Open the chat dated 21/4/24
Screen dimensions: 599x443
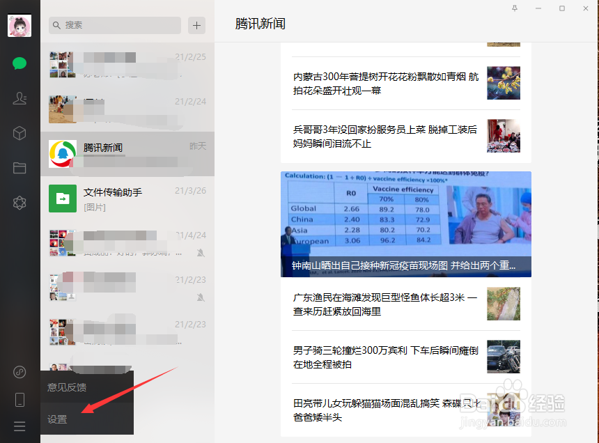127,243
